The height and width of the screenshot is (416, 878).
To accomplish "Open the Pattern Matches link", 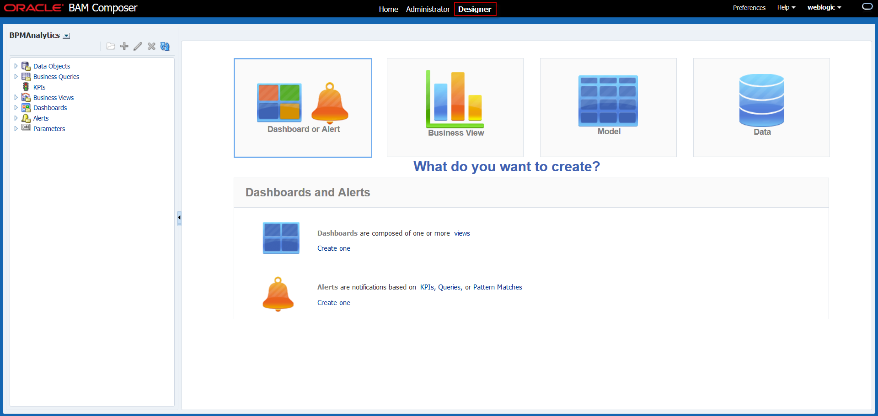I will 497,287.
